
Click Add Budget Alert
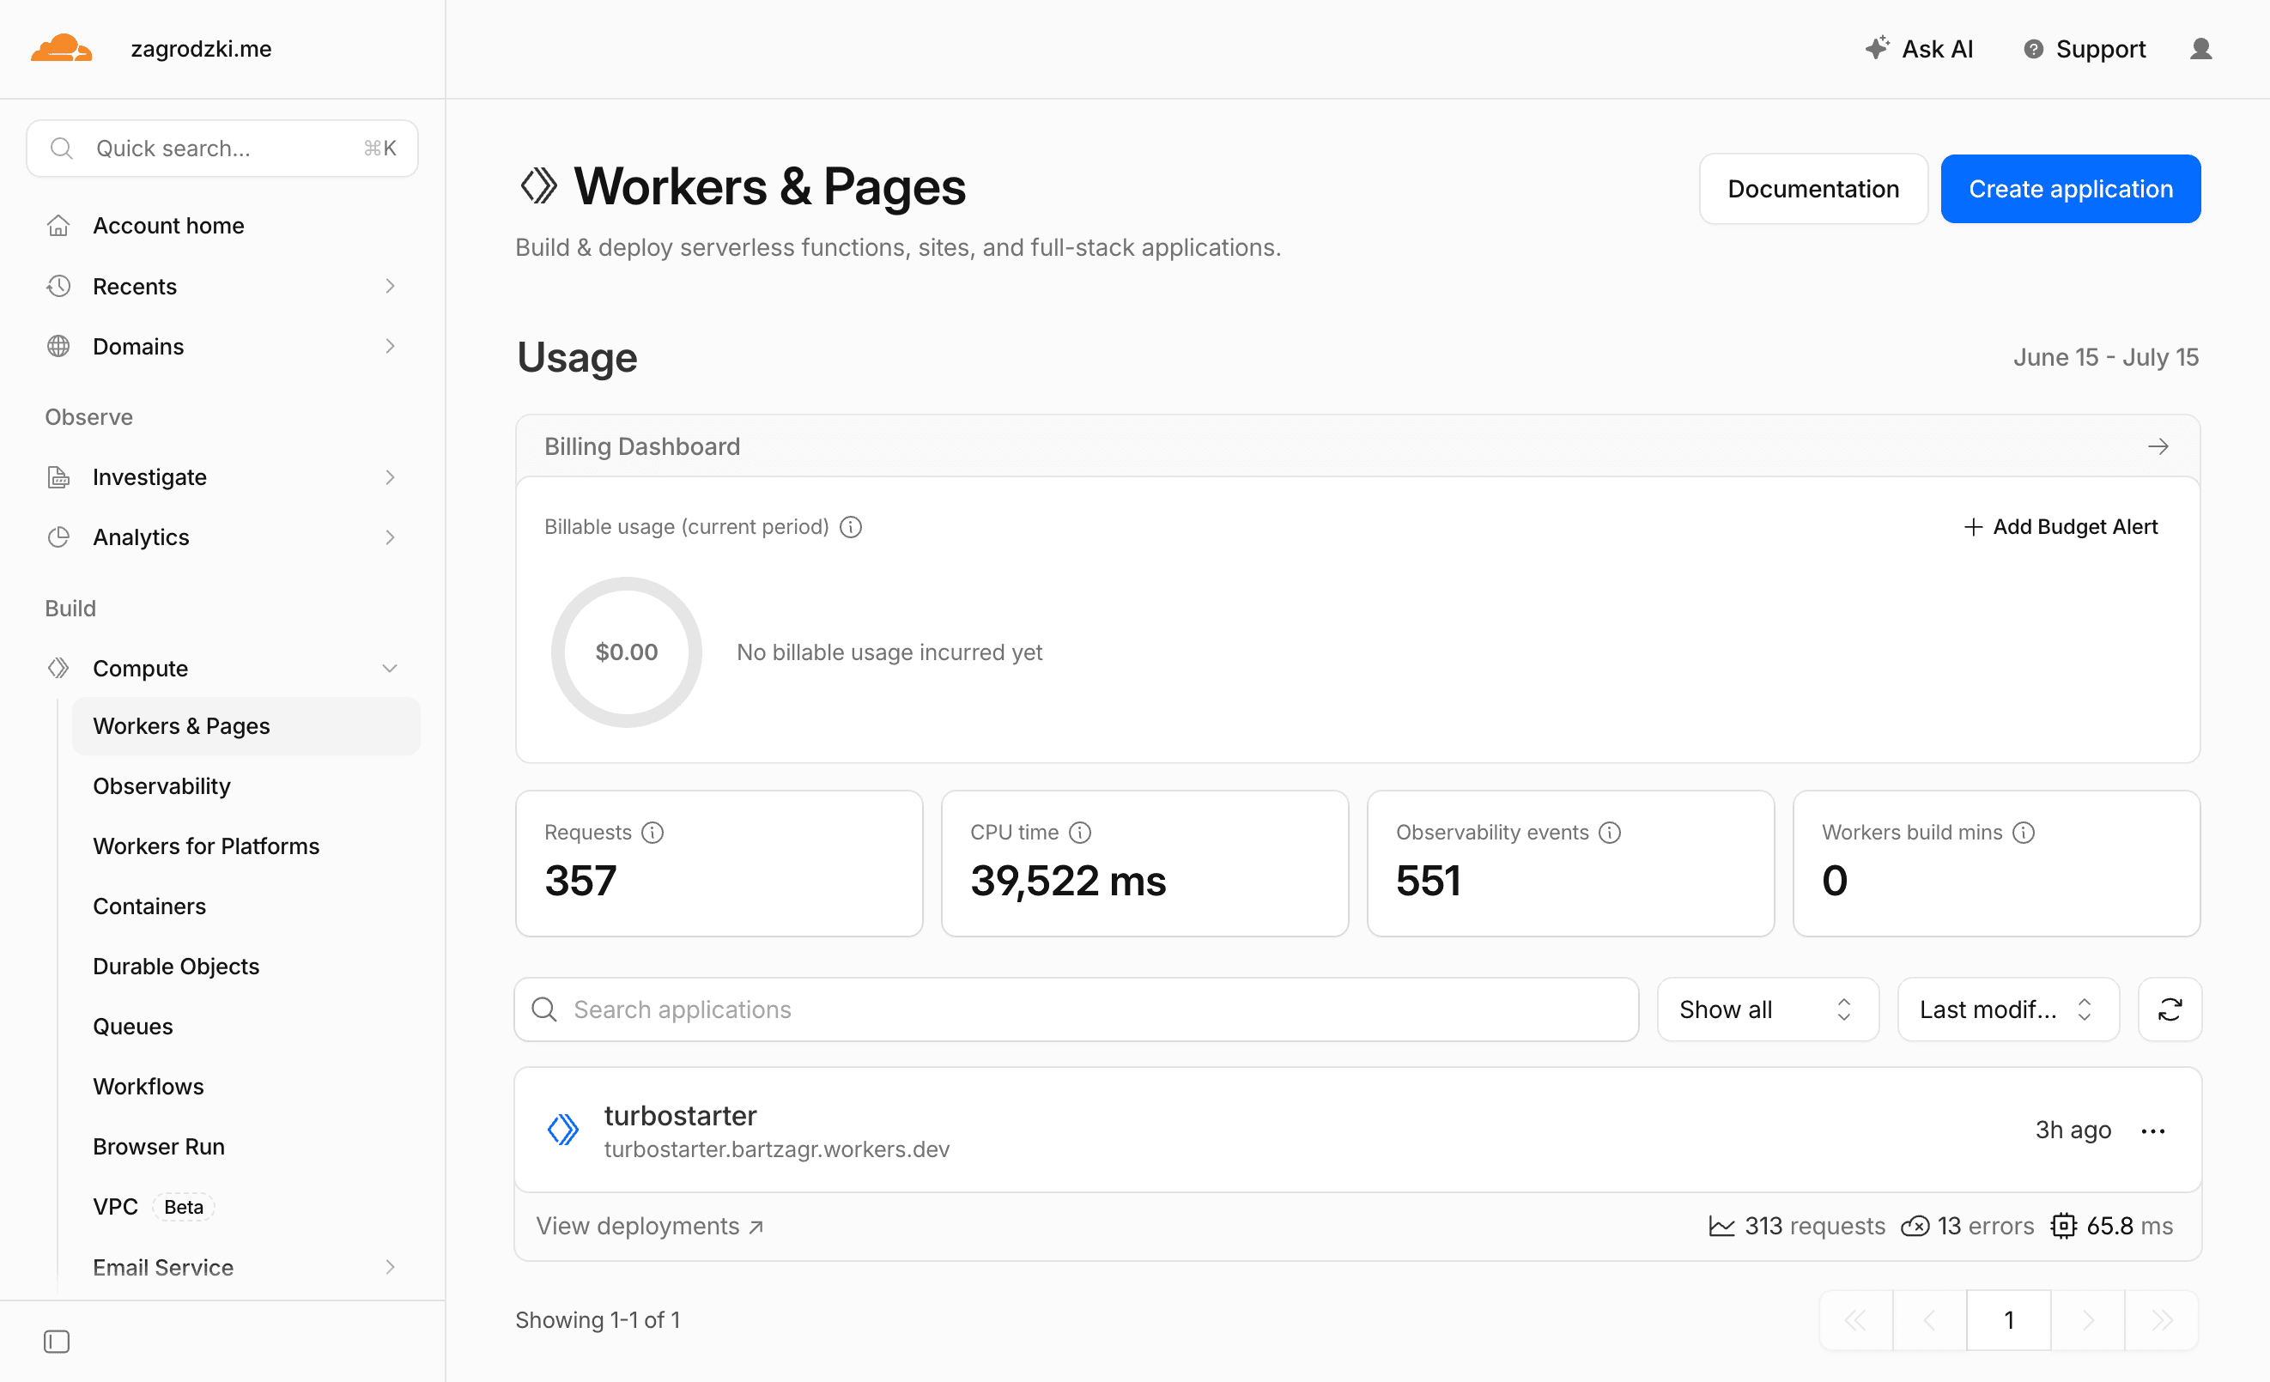(x=2060, y=527)
